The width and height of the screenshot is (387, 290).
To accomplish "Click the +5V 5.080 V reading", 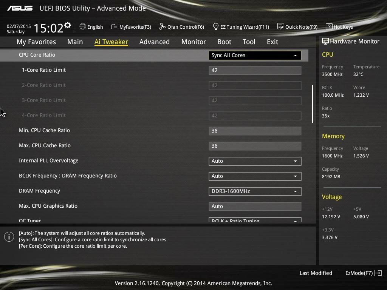I will 361,216.
